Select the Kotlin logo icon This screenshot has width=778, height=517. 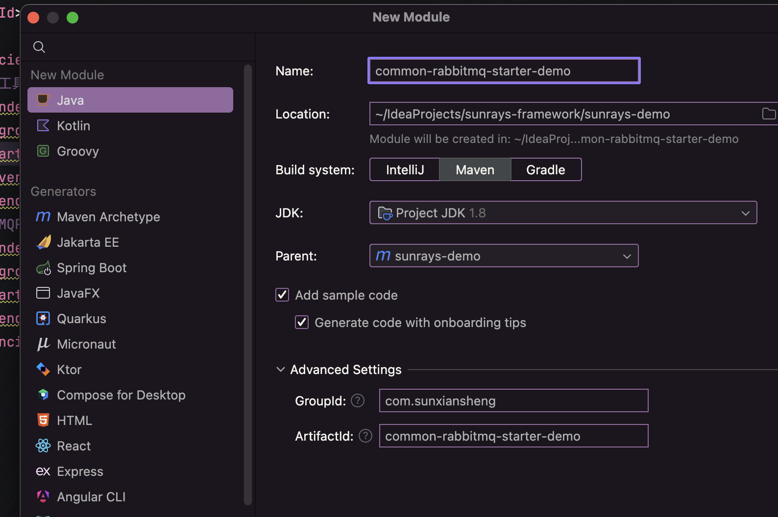tap(43, 125)
